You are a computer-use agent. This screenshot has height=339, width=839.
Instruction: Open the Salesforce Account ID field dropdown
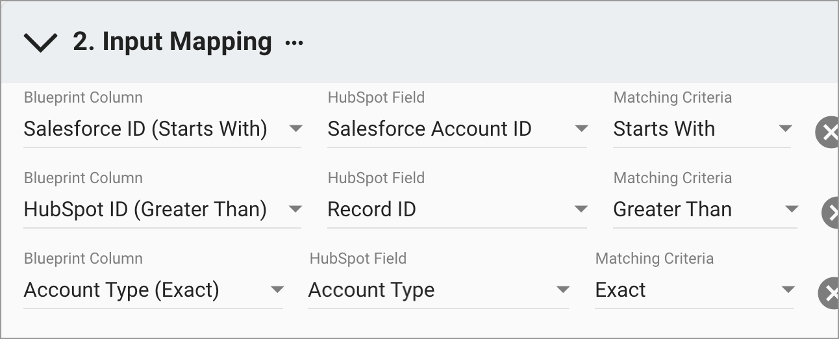(x=457, y=129)
